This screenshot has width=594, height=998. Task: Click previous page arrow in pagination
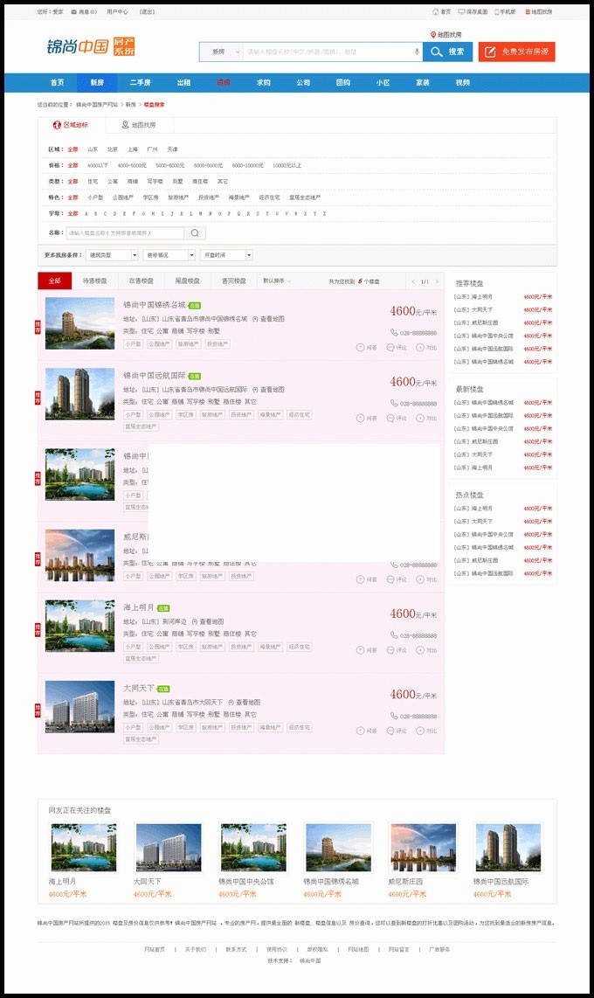coord(413,281)
